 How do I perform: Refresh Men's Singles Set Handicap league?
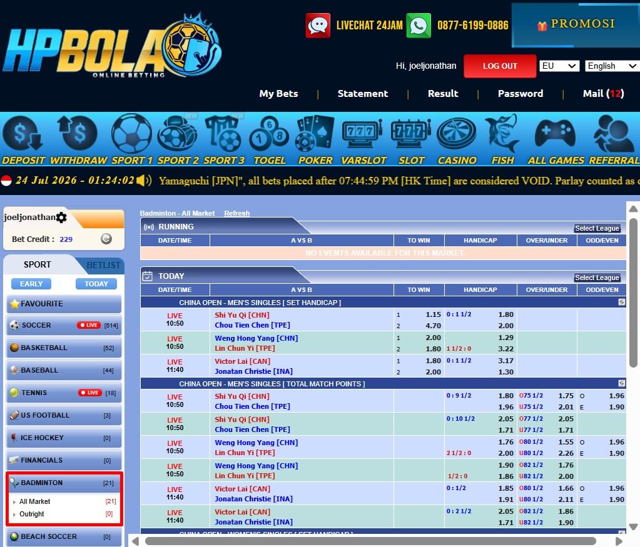pyautogui.click(x=621, y=303)
